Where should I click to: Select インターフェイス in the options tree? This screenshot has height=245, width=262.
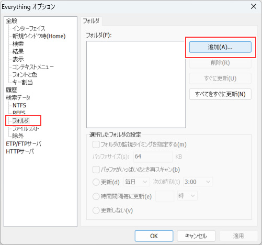click(x=29, y=28)
